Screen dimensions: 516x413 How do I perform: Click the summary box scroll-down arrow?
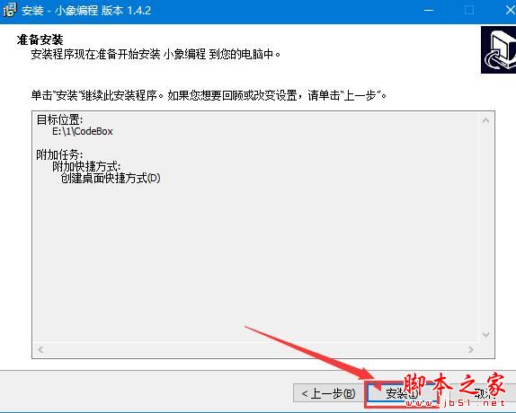point(485,335)
